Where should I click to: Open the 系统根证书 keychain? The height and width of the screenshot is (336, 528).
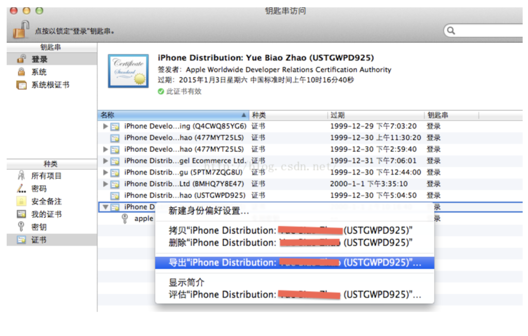click(x=52, y=85)
